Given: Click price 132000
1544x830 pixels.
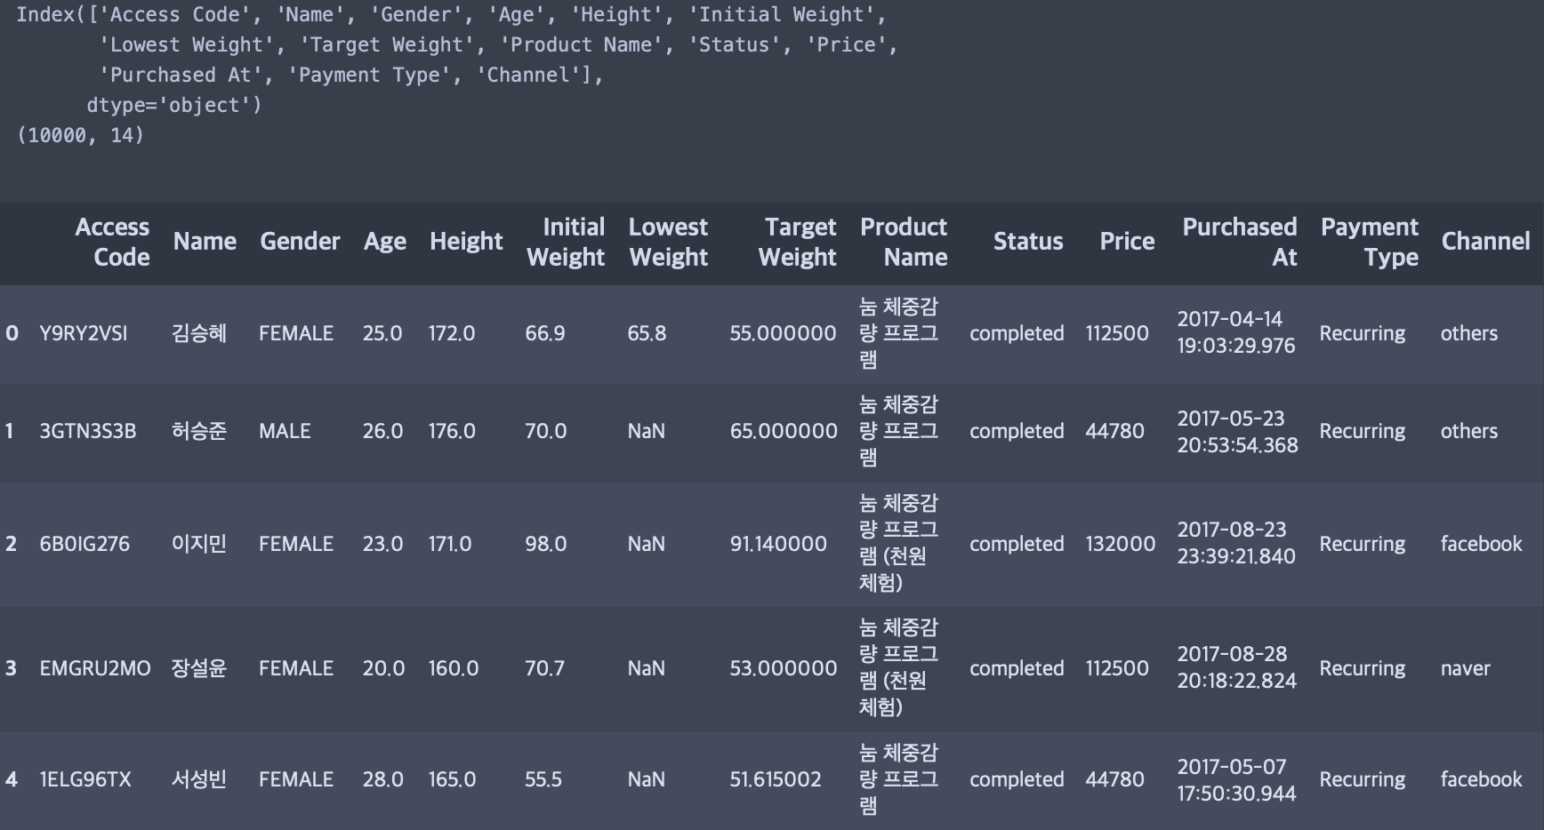Looking at the screenshot, I should coord(1121,544).
